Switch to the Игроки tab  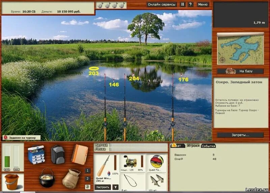pyautogui.click(x=193, y=146)
